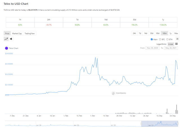
Task: Click the bold $0.257479 rate value
Action: coord(33,10)
